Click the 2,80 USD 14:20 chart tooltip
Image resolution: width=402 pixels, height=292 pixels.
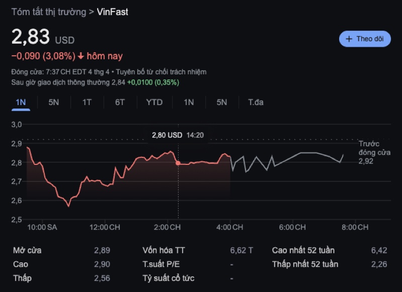coord(178,135)
